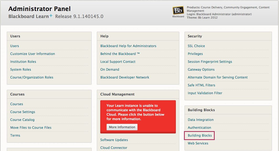This screenshot has height=151, width=279.
Task: Open Blackboard Help for Administrators
Action: [x=128, y=46]
